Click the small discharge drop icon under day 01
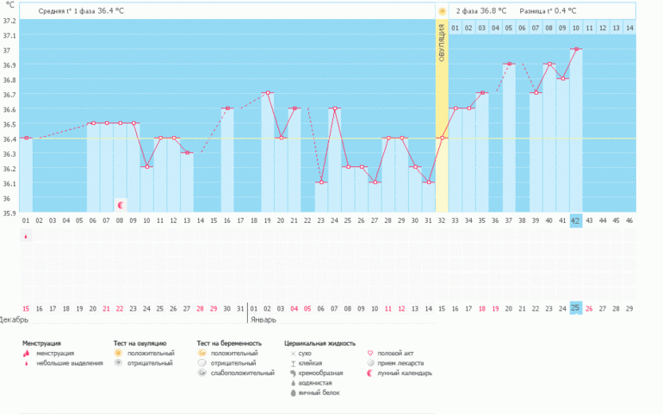 point(26,237)
